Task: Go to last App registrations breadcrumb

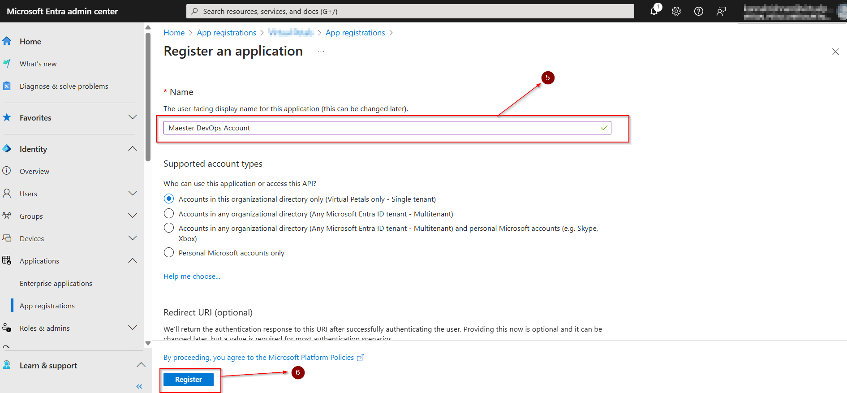Action: click(x=355, y=33)
